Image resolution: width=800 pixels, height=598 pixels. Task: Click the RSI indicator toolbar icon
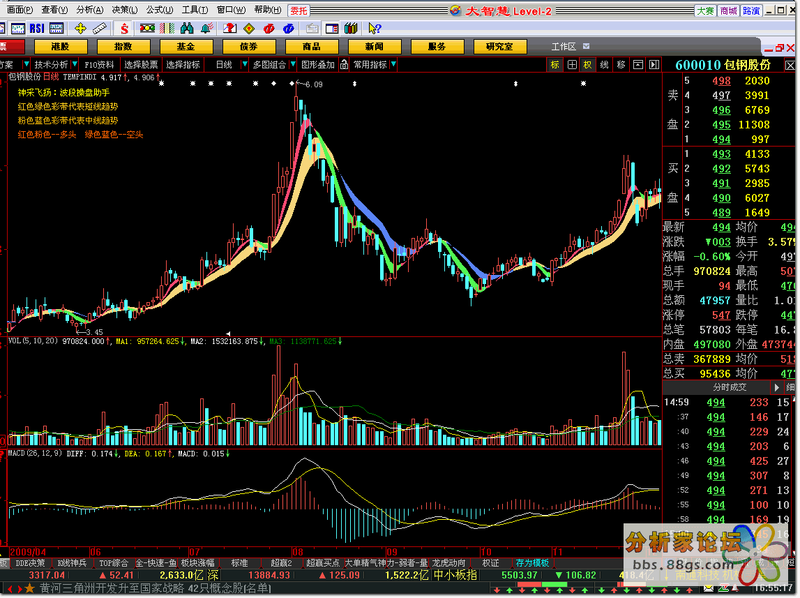(x=37, y=29)
